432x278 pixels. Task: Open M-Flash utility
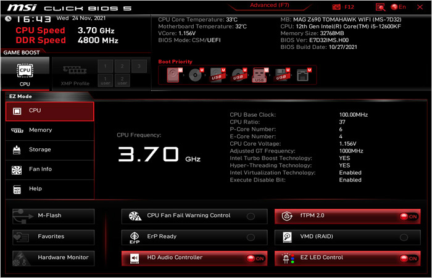click(54, 216)
